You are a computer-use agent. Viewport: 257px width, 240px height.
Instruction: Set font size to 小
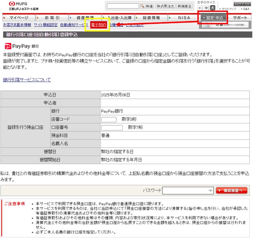199,8
